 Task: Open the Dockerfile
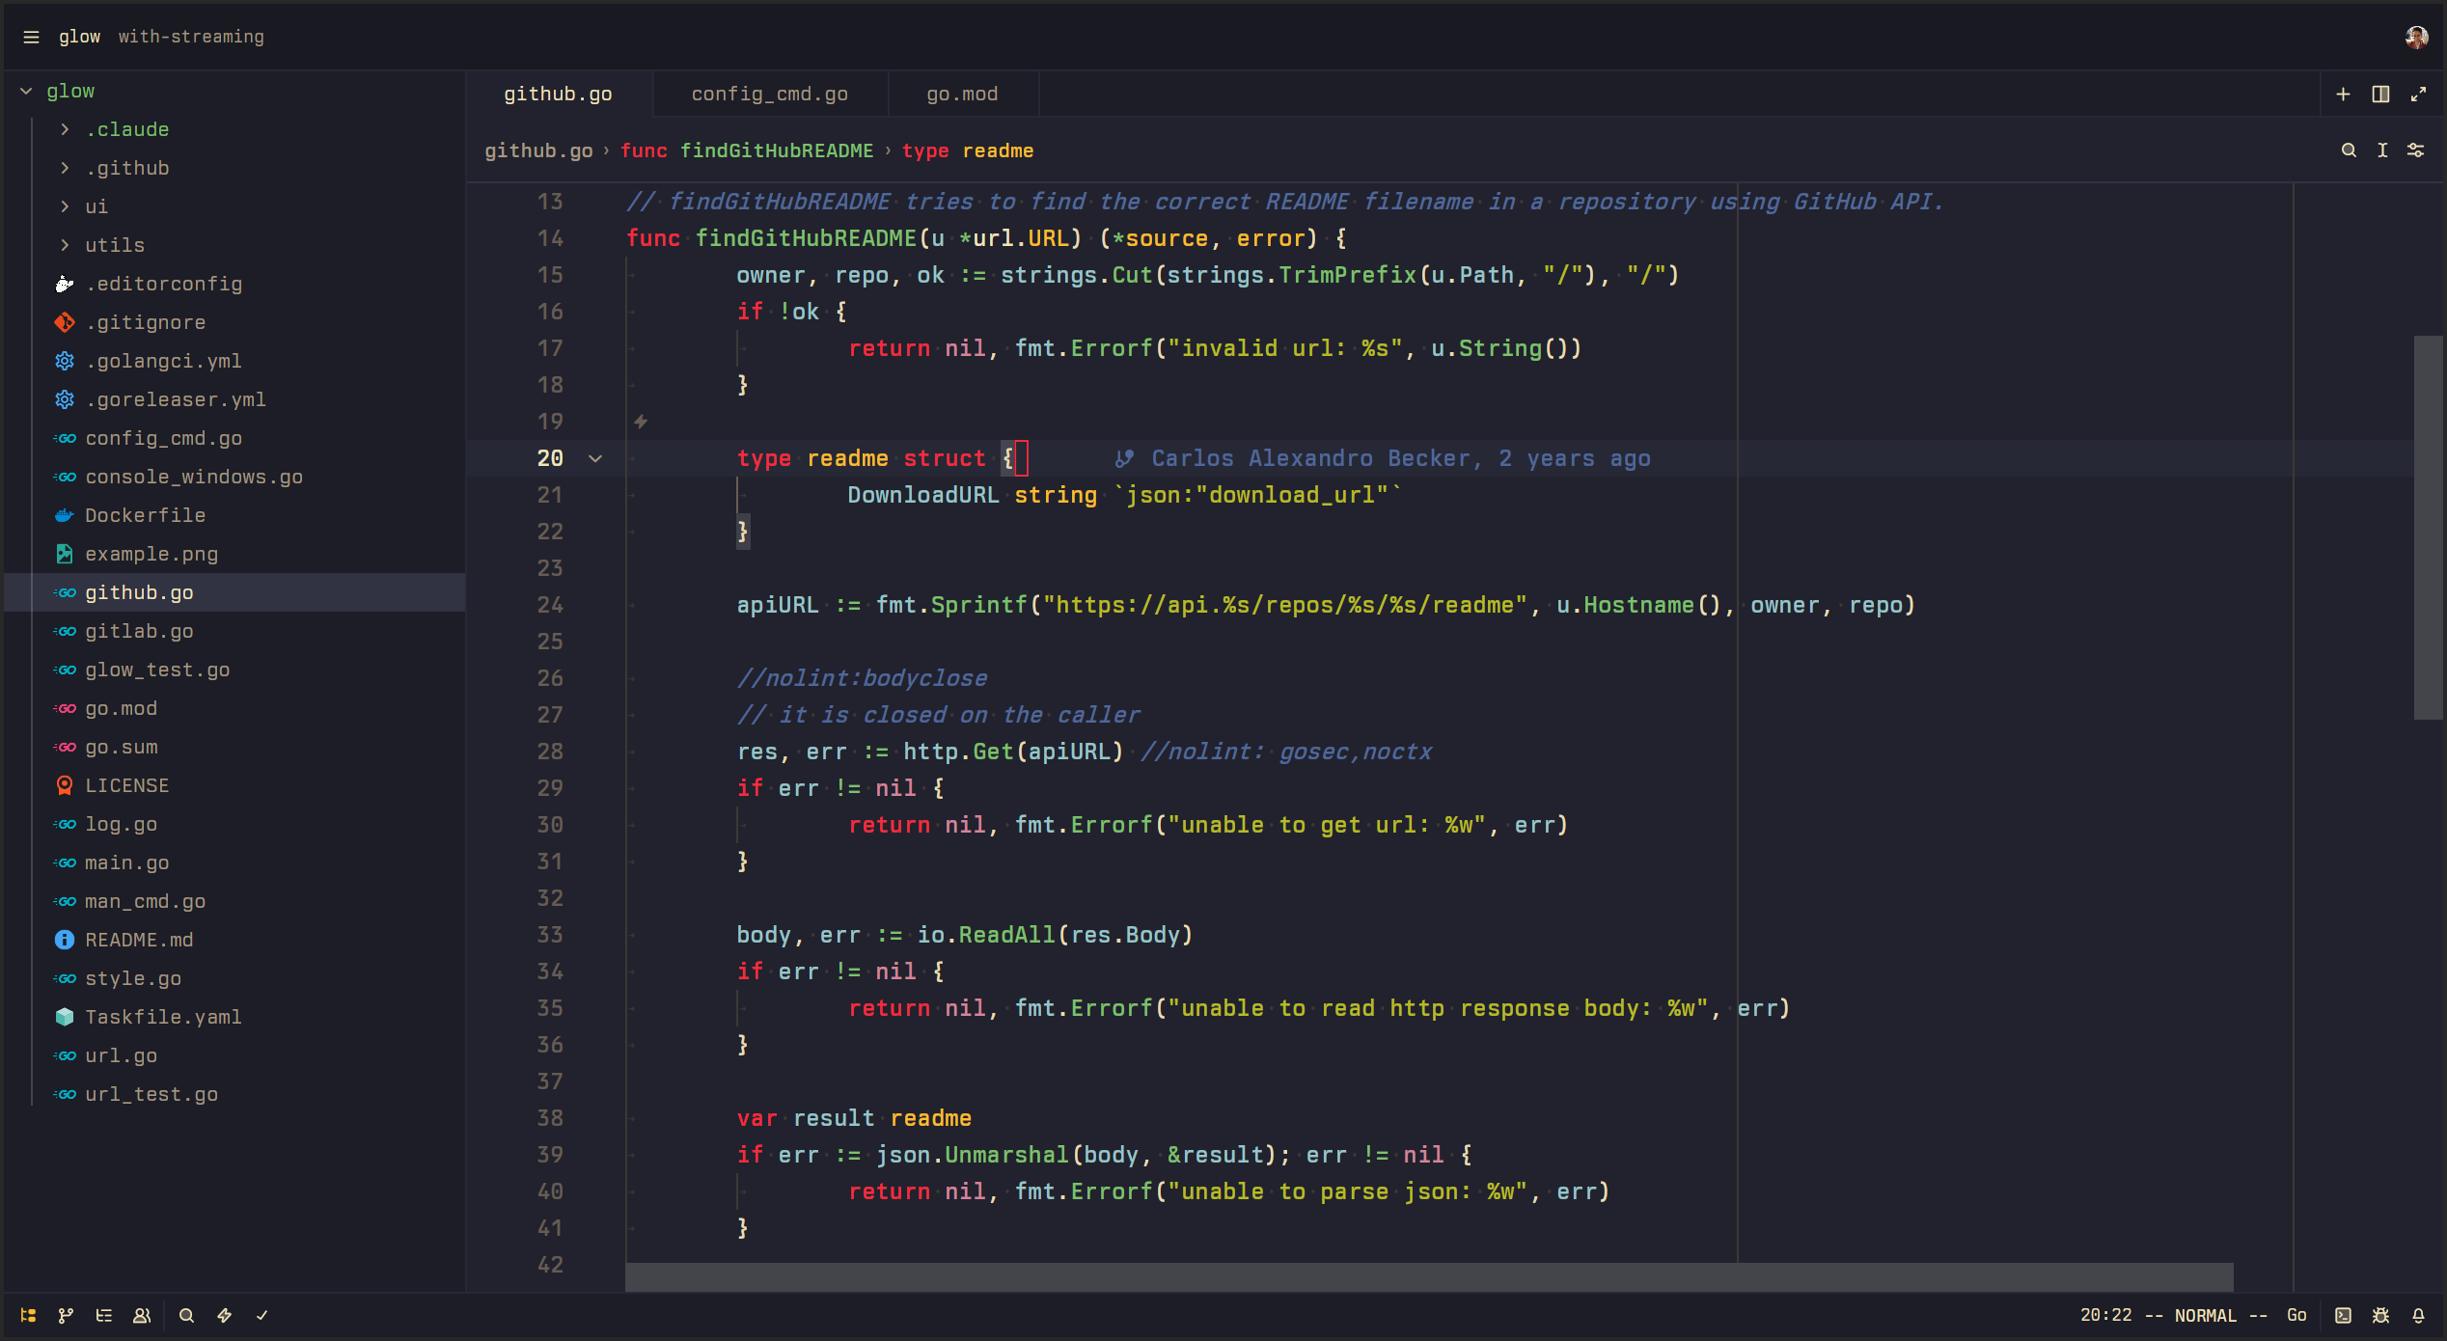click(x=236, y=515)
